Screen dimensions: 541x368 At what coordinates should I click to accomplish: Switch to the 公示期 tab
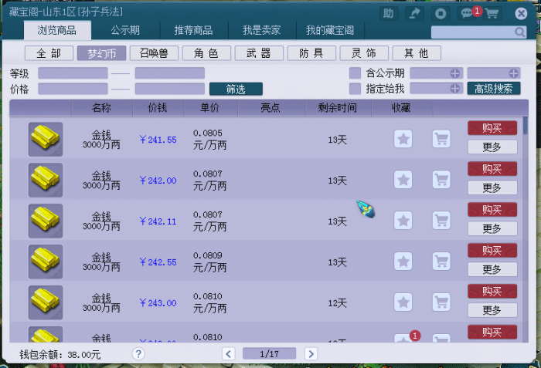125,30
